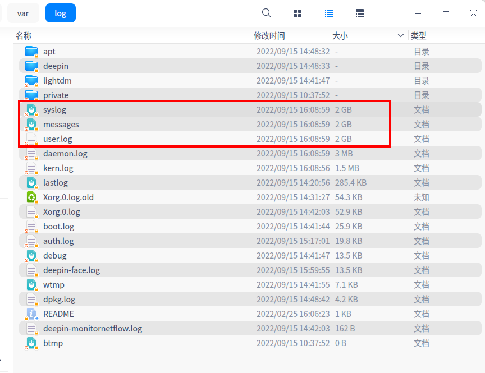
Task: Click the file name Xorg.0.log.old
Action: coord(68,197)
